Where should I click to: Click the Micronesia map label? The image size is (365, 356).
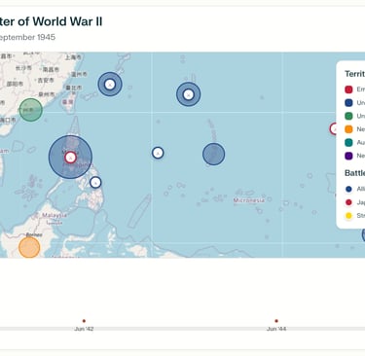249,200
